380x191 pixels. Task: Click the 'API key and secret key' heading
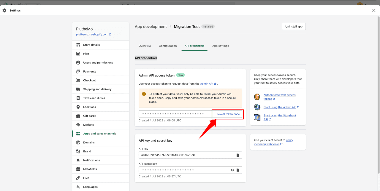156,141
